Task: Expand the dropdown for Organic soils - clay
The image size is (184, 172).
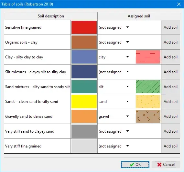Action: 127,42
